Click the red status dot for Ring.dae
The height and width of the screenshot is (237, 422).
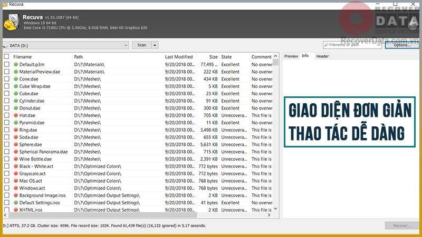(x=16, y=130)
